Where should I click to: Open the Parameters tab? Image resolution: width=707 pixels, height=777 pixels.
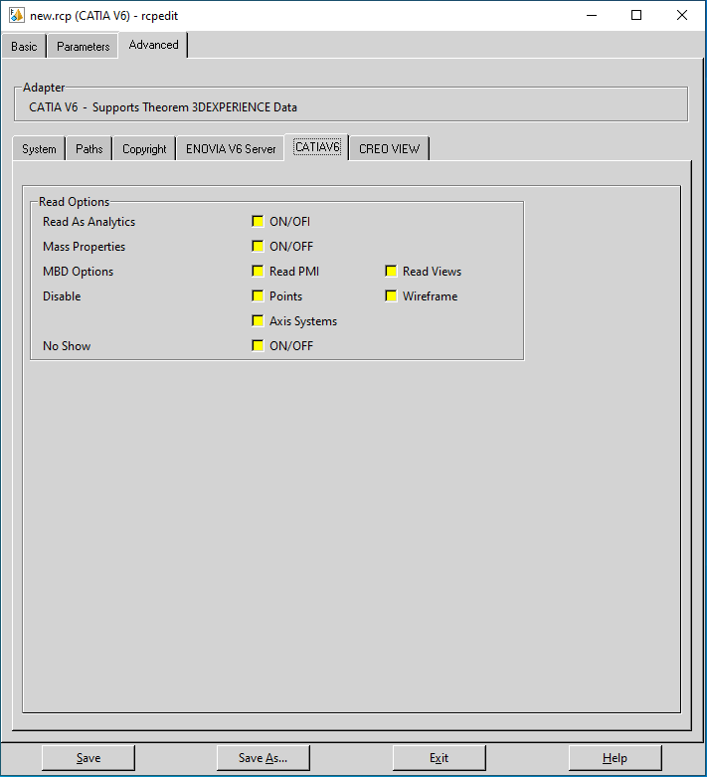point(83,46)
